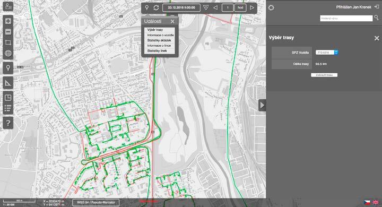Screen dimensions: 382x207
Task: Open the list legend icon
Action: coord(8,108)
